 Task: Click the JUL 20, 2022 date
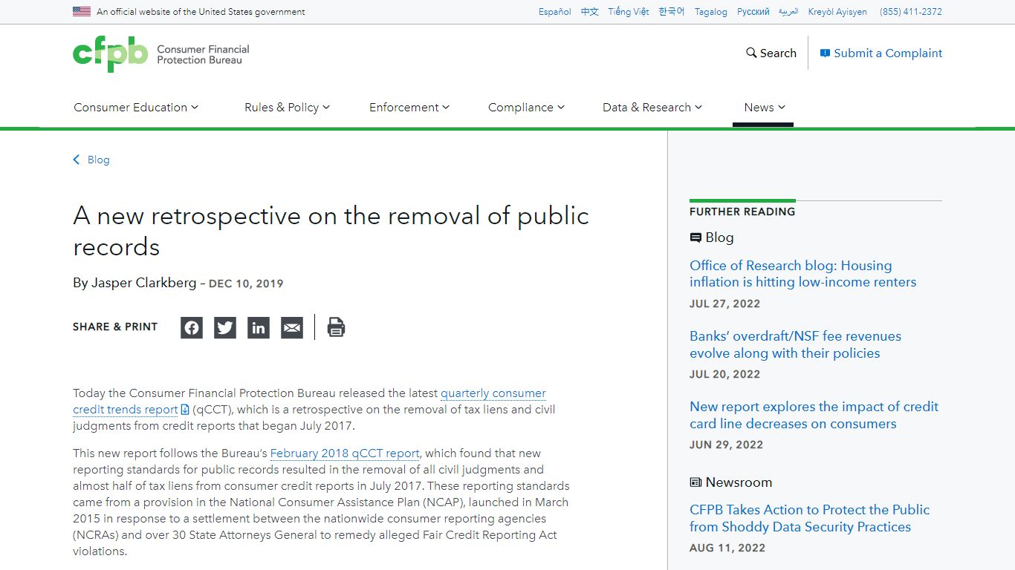[x=724, y=374]
